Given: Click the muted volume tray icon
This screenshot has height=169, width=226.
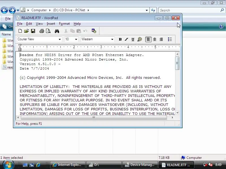Looking at the screenshot, I should tap(210, 164).
